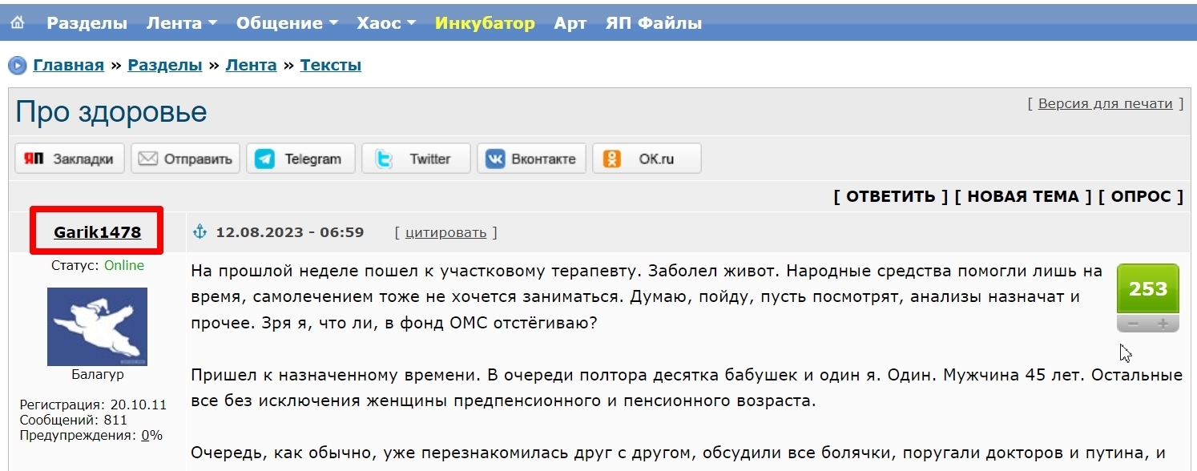Screen dimensions: 1197x471
Task: Downvote the post with the minus button
Action: click(1133, 324)
